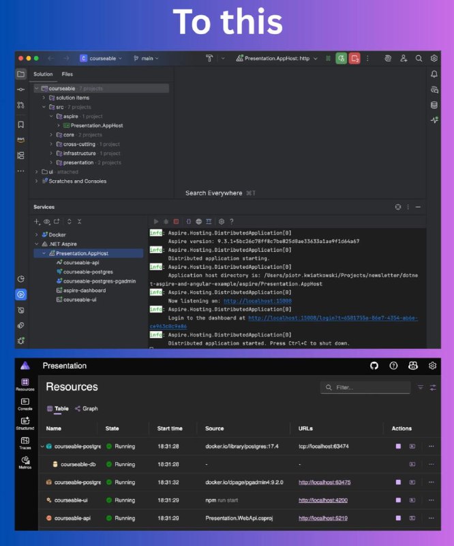The width and height of the screenshot is (454, 546).
Task: Open GitHub icon in Aspire dashboard header
Action: (x=374, y=366)
